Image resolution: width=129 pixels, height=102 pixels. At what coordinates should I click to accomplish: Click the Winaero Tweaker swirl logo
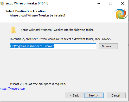tap(121, 14)
